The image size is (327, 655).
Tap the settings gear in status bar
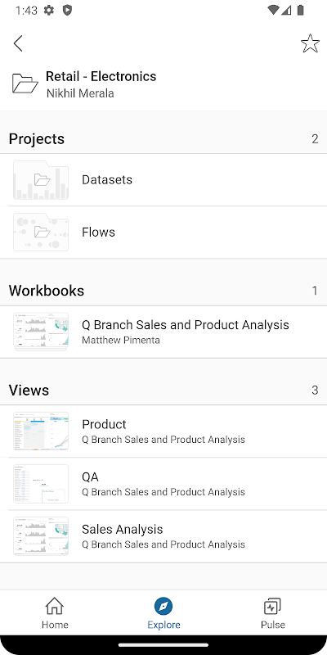(x=49, y=10)
